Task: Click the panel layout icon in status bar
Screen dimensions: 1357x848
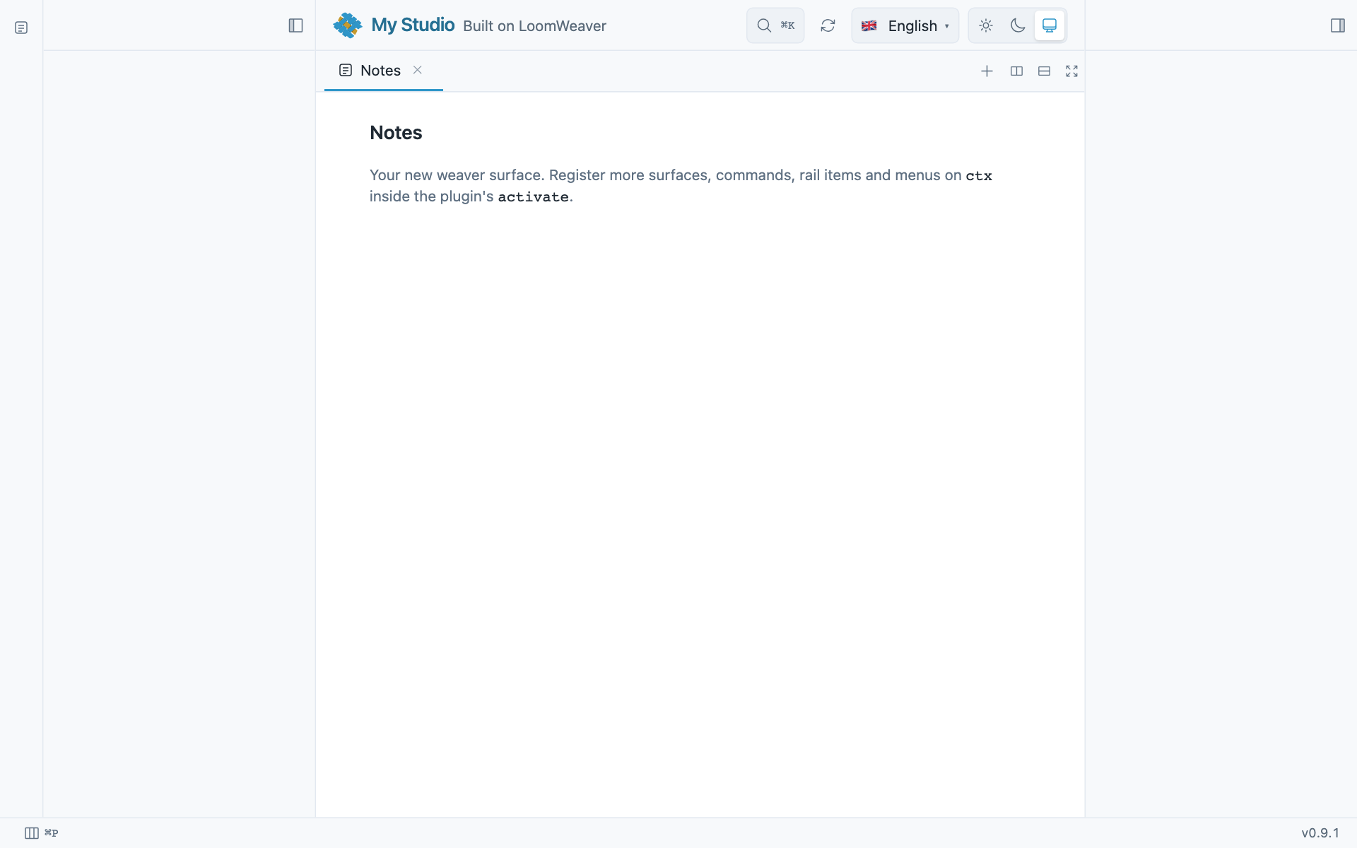Action: click(x=32, y=833)
